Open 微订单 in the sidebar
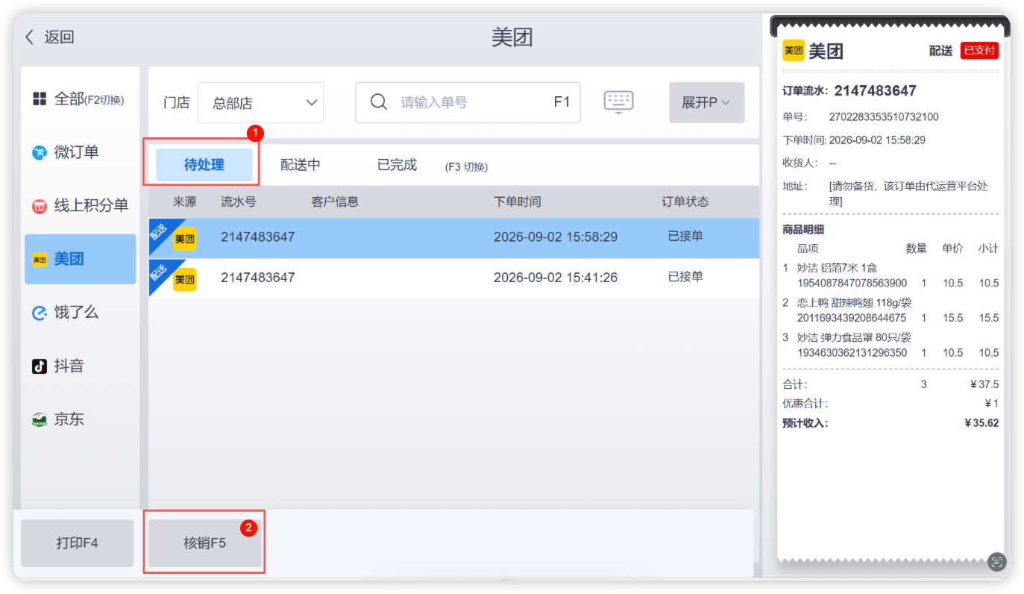This screenshot has height=594, width=1024. point(80,152)
